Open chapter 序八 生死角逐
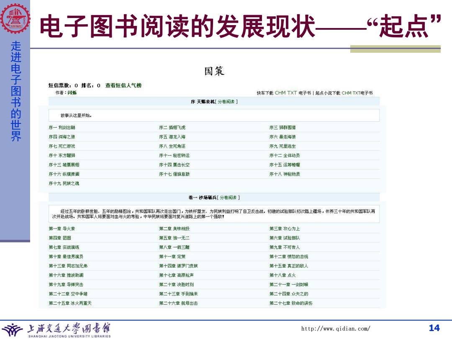Image resolution: width=452 pixels, height=339 pixels. [x=172, y=146]
